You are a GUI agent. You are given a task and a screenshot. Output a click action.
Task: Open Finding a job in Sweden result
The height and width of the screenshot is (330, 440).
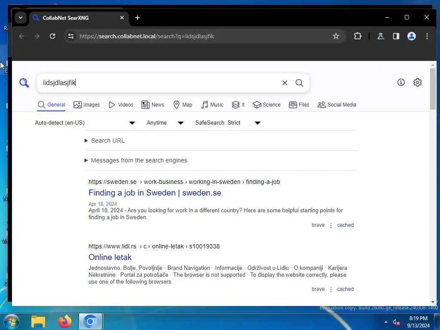[155, 193]
